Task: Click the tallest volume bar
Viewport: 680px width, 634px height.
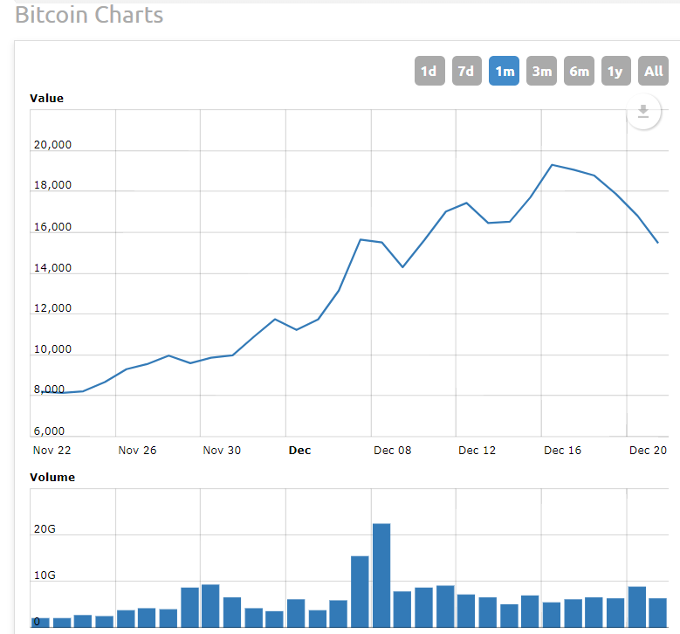Action: click(x=381, y=574)
